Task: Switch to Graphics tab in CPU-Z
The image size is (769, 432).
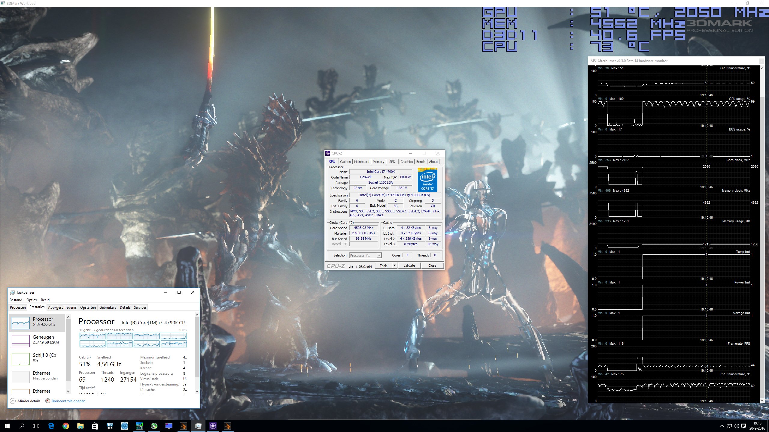Action: point(407,162)
